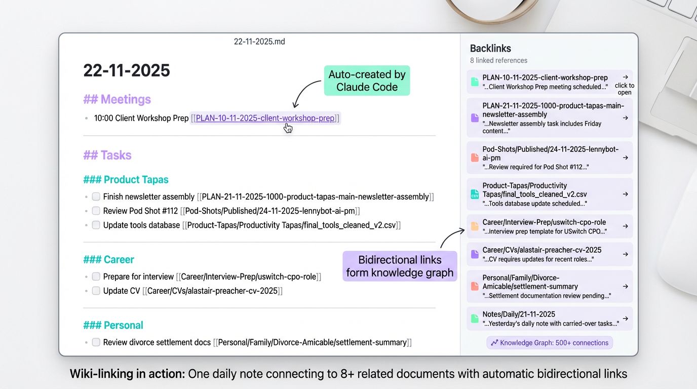Image resolution: width=697 pixels, height=389 pixels.
Task: Follow the Divorce-Amicable/settlement-summary wiki link in the note
Action: click(313, 342)
